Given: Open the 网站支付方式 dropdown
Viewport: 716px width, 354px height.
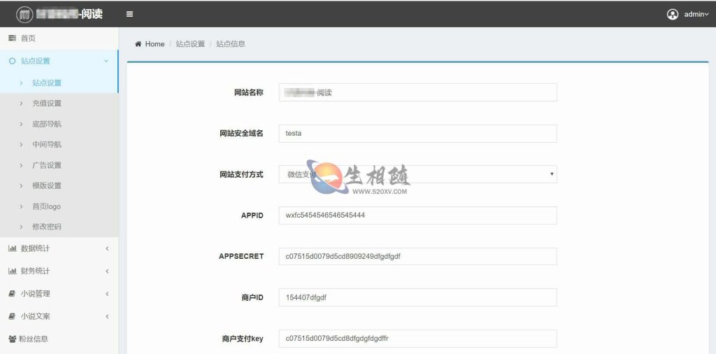Looking at the screenshot, I should pyautogui.click(x=418, y=174).
